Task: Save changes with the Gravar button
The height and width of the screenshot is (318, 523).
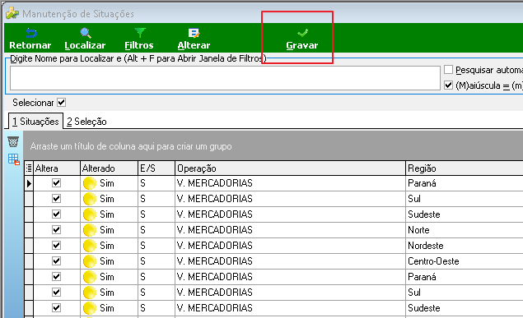Action: pyautogui.click(x=302, y=39)
